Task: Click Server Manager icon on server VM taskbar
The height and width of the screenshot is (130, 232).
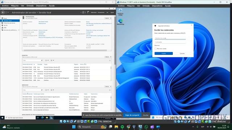Action: (51, 118)
